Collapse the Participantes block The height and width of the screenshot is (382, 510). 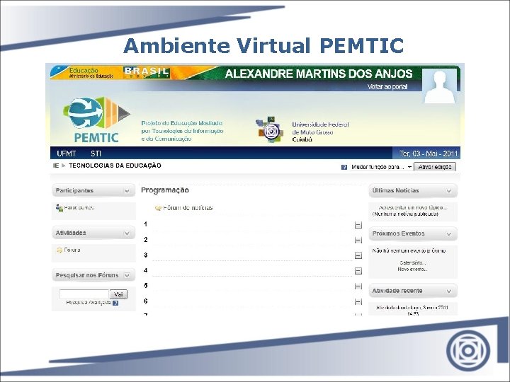[x=127, y=191]
